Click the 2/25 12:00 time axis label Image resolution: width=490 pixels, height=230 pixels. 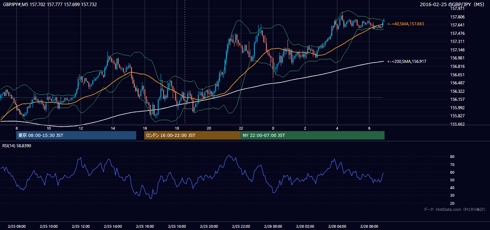pyautogui.click(x=81, y=226)
